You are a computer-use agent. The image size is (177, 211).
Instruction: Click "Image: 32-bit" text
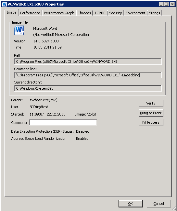(x=86, y=114)
